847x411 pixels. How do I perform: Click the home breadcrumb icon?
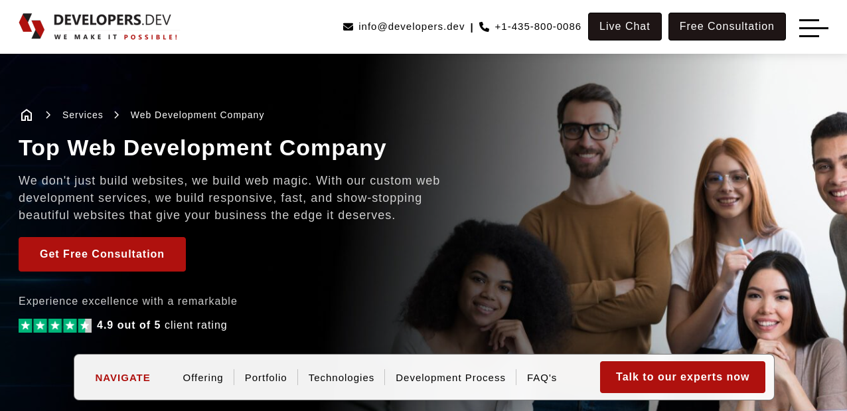(27, 115)
